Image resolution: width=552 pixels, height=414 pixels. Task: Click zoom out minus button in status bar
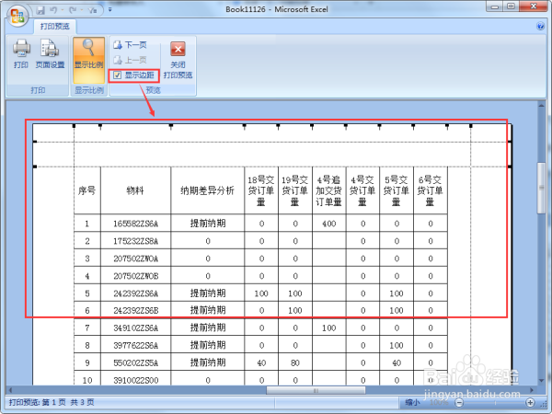(x=459, y=402)
